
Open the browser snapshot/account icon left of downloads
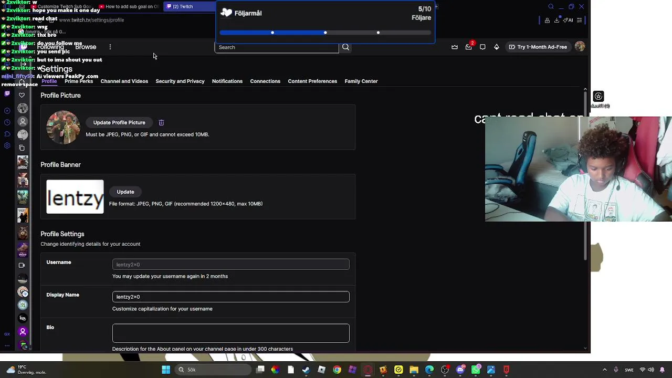tap(547, 20)
